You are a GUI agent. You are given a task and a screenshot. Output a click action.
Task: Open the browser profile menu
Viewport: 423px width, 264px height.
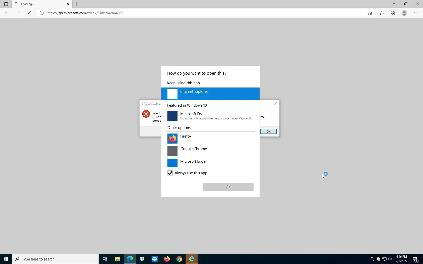point(404,13)
